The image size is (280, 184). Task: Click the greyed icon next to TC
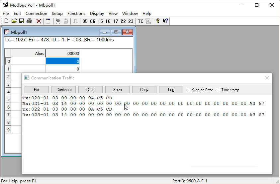(x=148, y=21)
